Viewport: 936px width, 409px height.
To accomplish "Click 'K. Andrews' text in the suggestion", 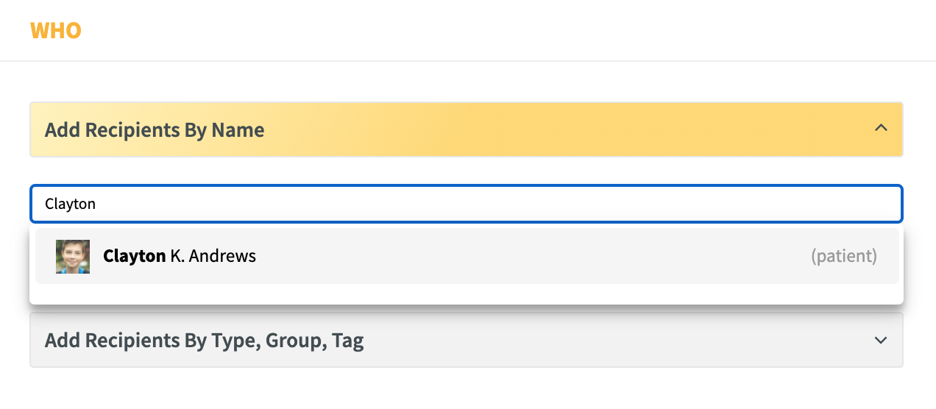I will (213, 256).
